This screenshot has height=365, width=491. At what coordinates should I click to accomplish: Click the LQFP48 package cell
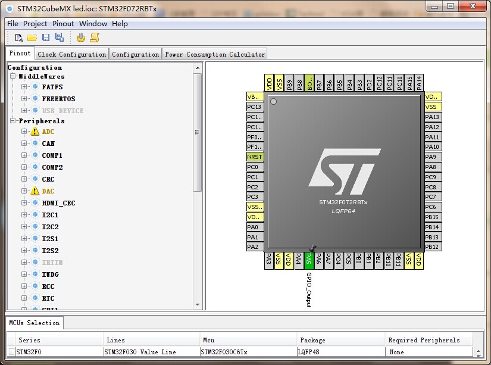pos(340,352)
